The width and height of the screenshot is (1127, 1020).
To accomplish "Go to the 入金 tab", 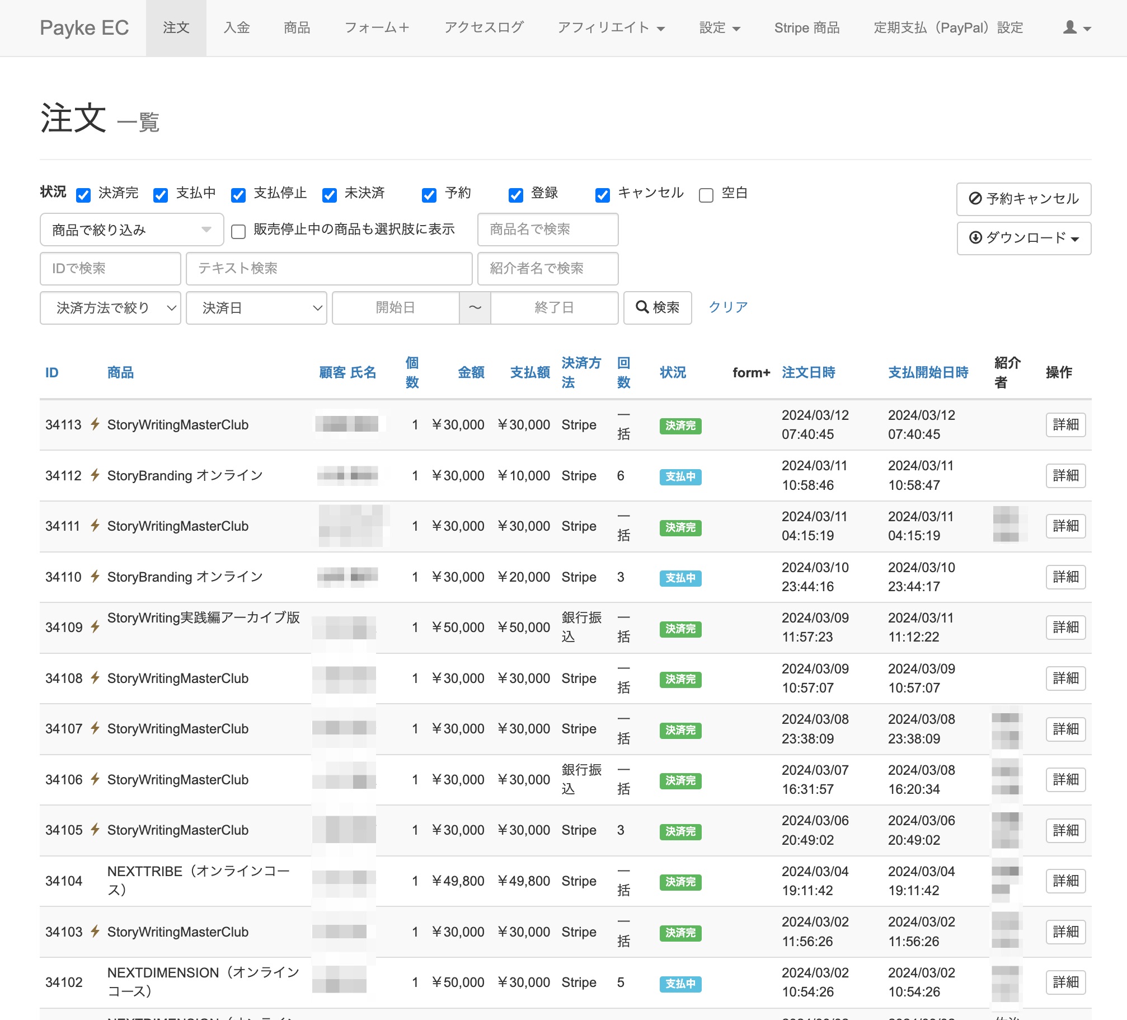I will click(x=237, y=27).
